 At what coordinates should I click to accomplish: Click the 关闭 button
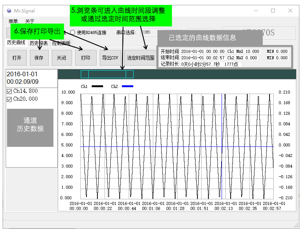point(62,58)
